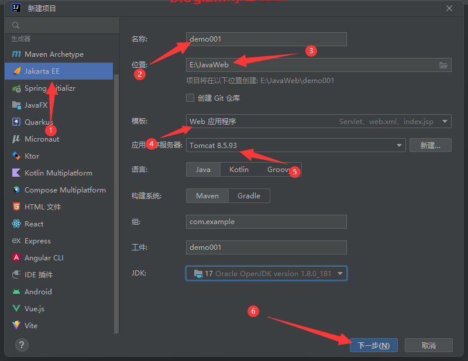The image size is (468, 361).
Task: Click the Express ex icon
Action: pos(16,240)
